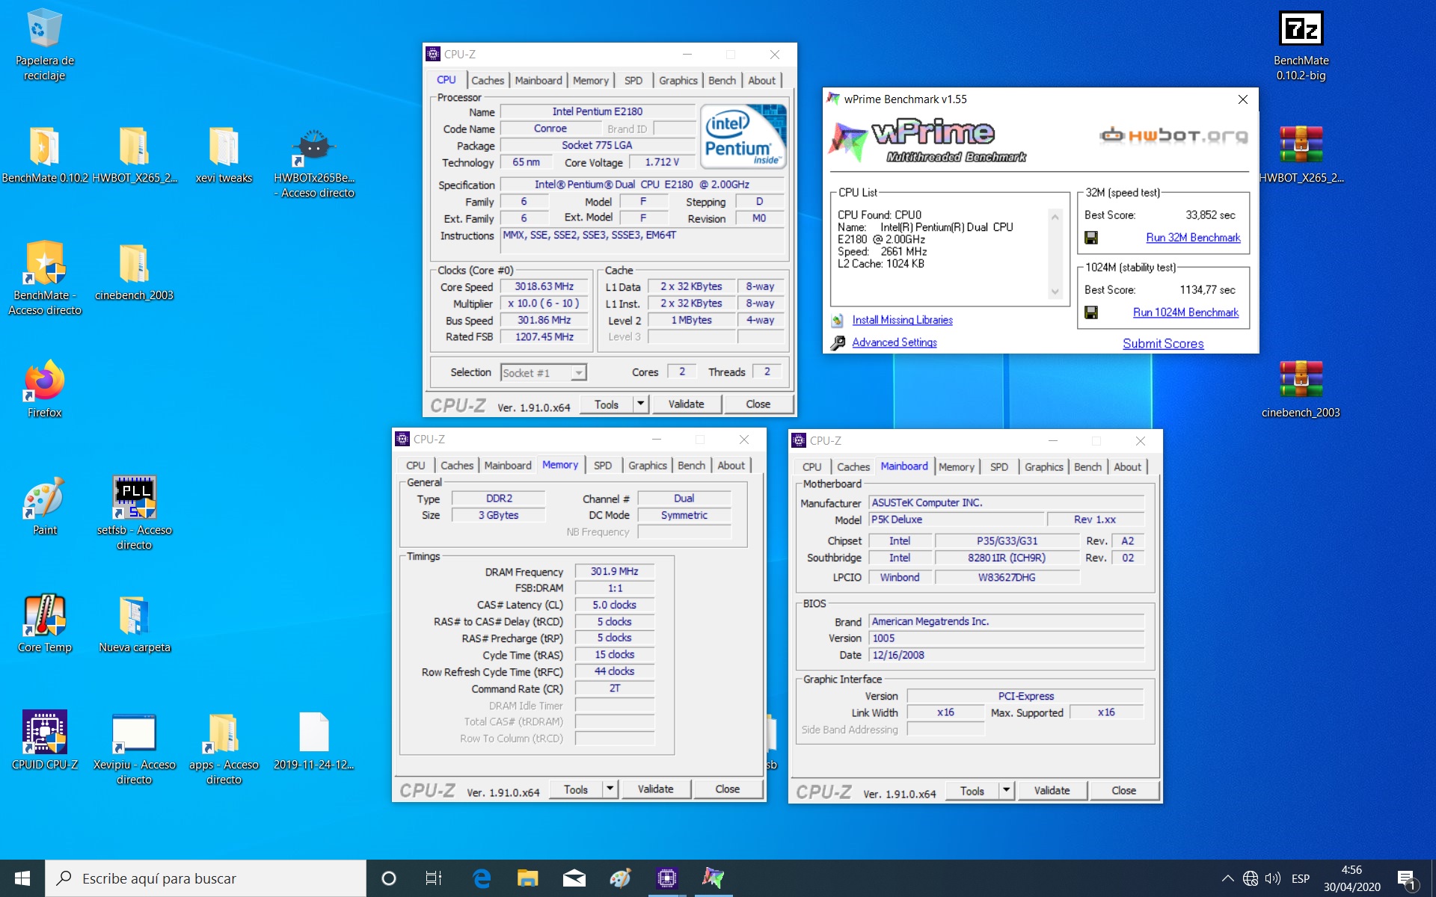Open Task View on the taskbar

tap(434, 878)
